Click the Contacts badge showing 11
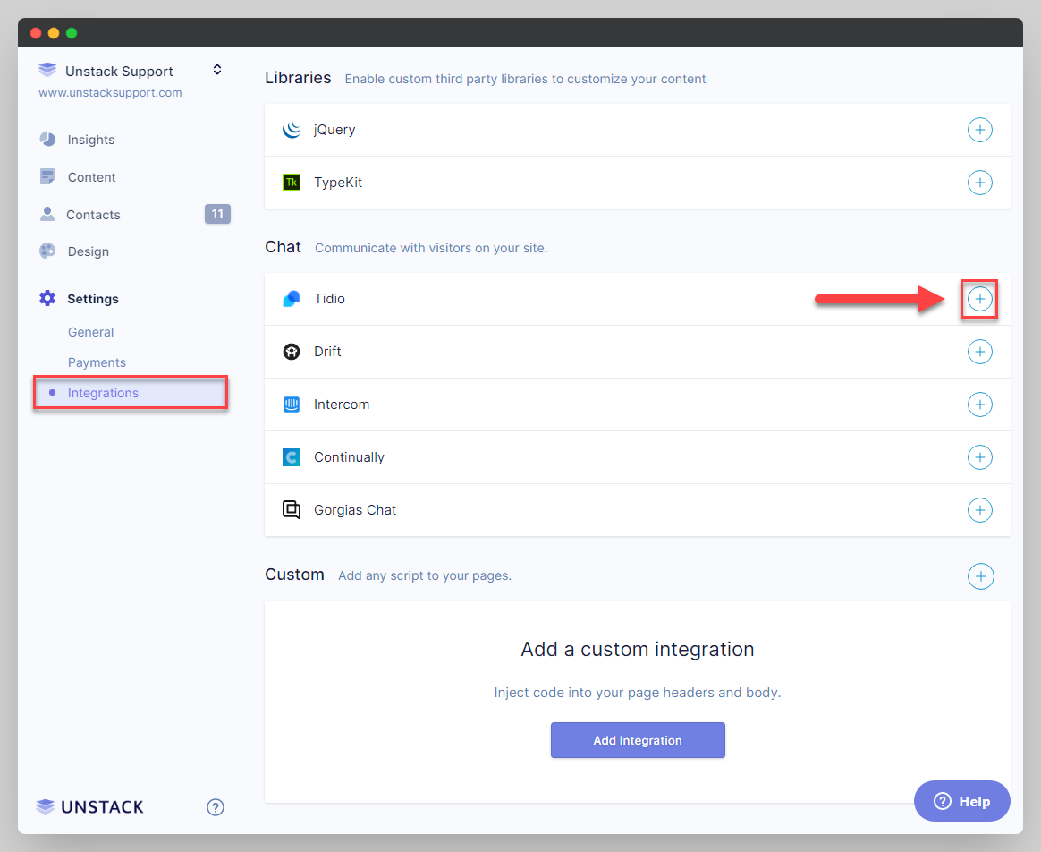This screenshot has height=852, width=1041. tap(217, 214)
